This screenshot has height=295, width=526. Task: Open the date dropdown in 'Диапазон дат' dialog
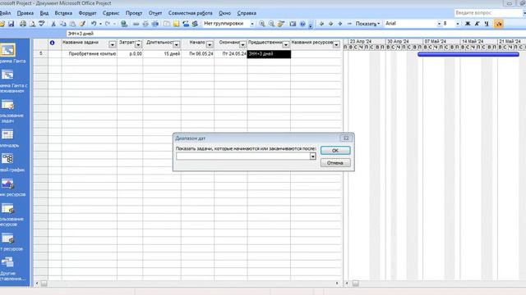click(312, 157)
